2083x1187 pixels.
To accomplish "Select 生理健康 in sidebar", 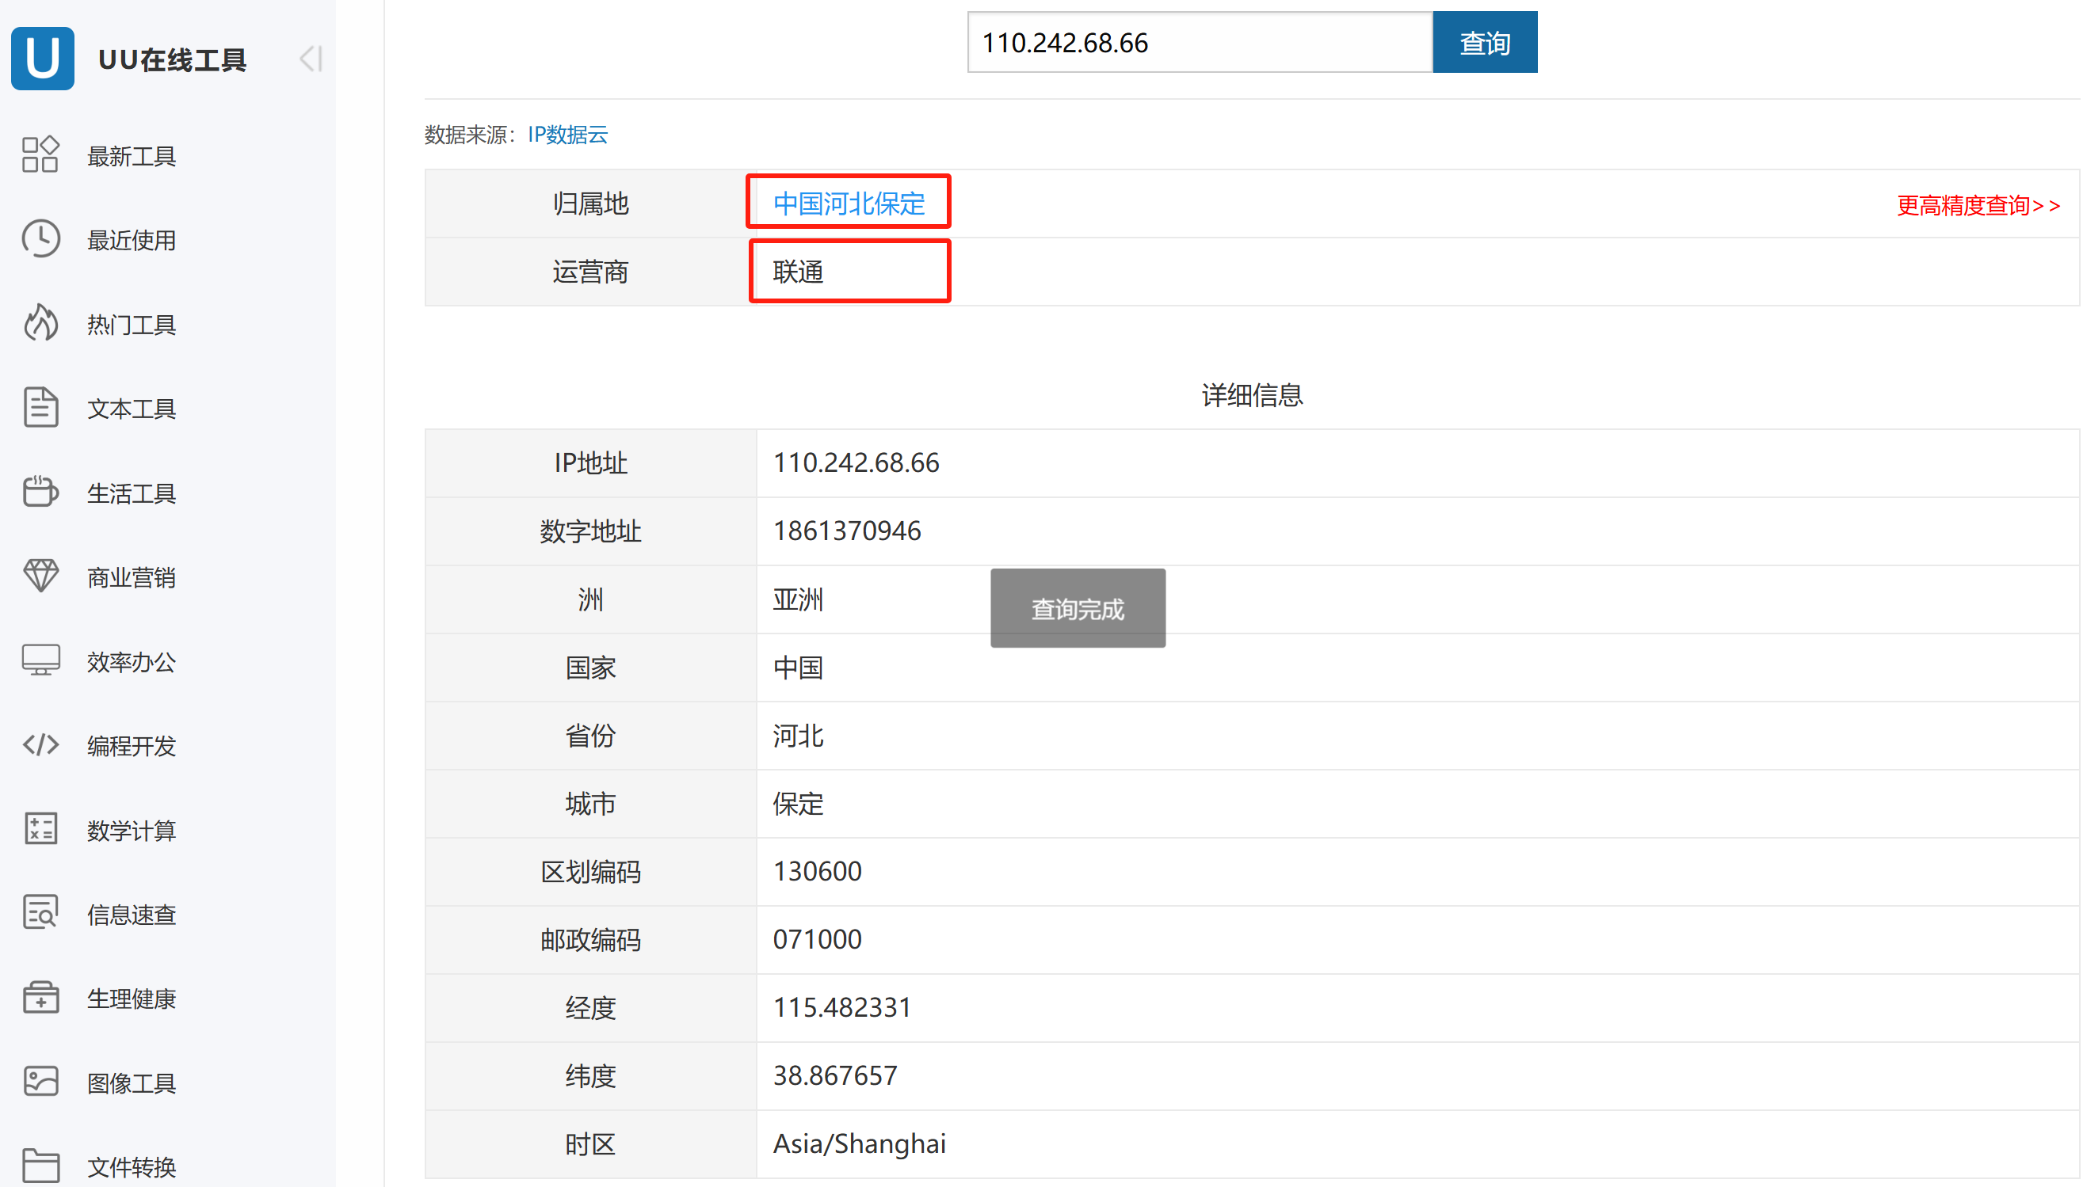I will (131, 998).
